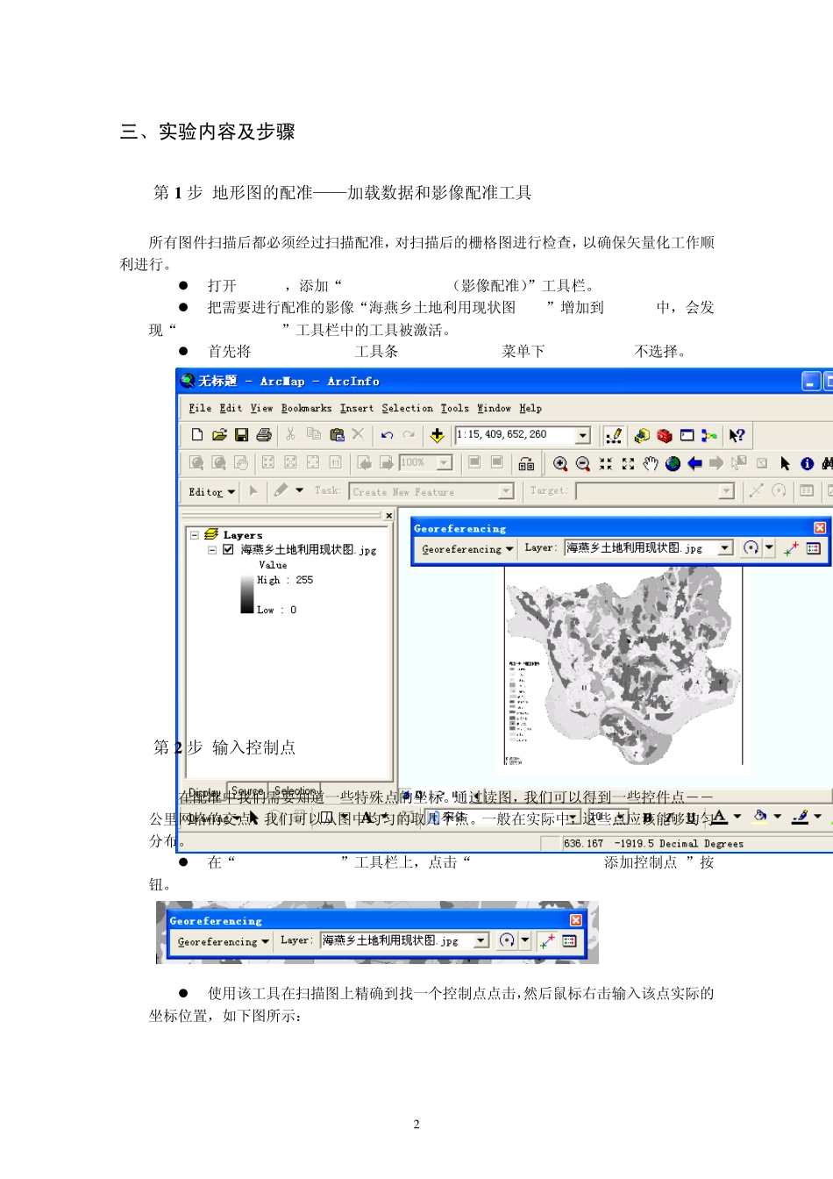Click Add Control Points in lower Georeferencing toolbar
Screen dimensions: 833x1179
click(547, 941)
